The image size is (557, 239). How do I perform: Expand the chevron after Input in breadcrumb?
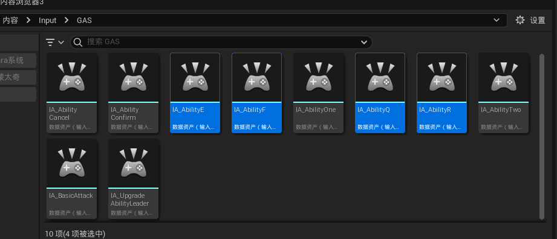[x=67, y=21]
